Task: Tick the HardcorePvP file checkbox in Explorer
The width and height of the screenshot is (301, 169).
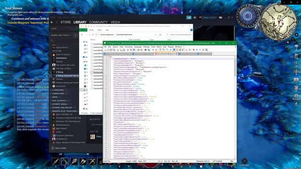Action: coord(92,47)
